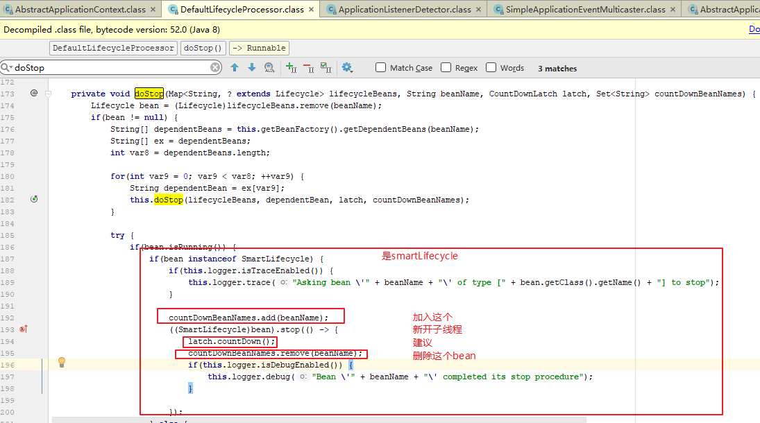Click the red minus remove-occurrence icon
Image resolution: width=760 pixels, height=423 pixels.
(x=307, y=67)
